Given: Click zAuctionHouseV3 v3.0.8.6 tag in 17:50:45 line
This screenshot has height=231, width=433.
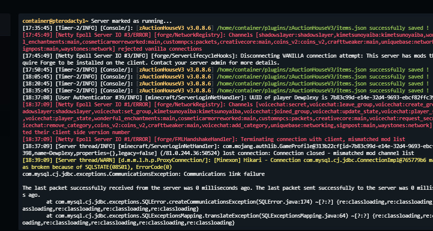Looking at the screenshot, I should 175,70.
